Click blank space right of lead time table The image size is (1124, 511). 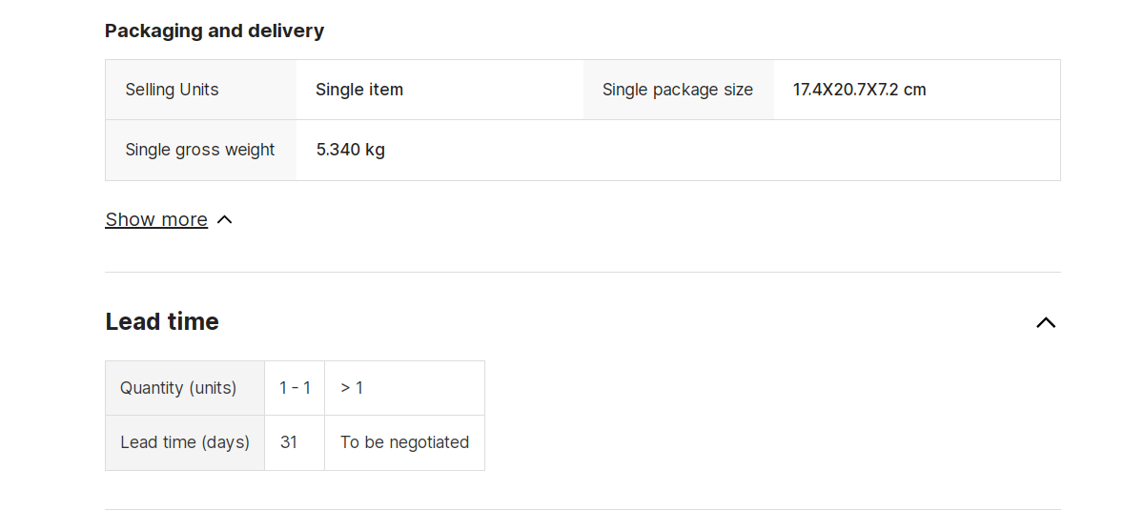(x=773, y=416)
